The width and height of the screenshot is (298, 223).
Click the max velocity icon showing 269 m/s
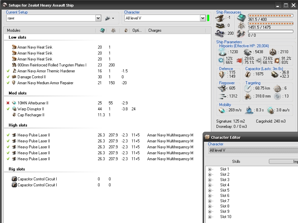(222, 110)
